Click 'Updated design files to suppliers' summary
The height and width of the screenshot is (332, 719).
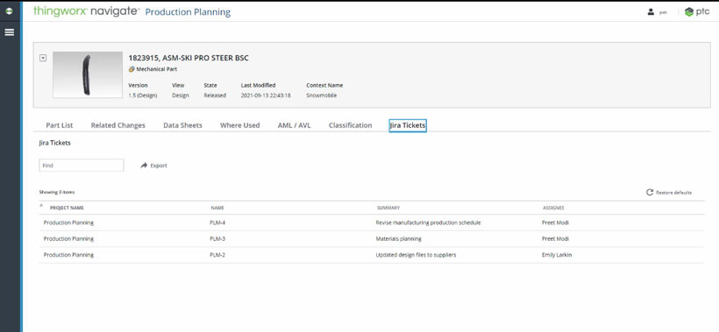click(x=416, y=255)
